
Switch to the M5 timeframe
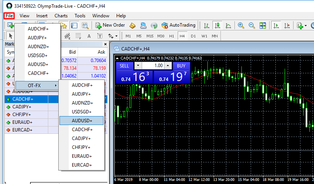pyautogui.click(x=139, y=36)
